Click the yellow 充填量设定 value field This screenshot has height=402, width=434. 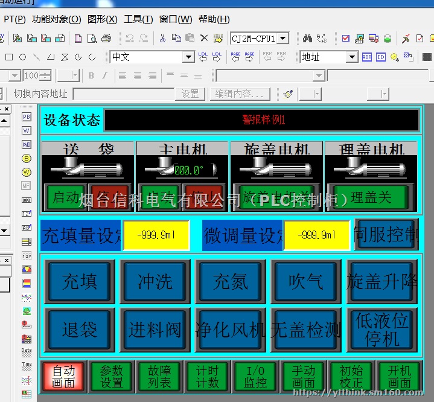(x=156, y=235)
